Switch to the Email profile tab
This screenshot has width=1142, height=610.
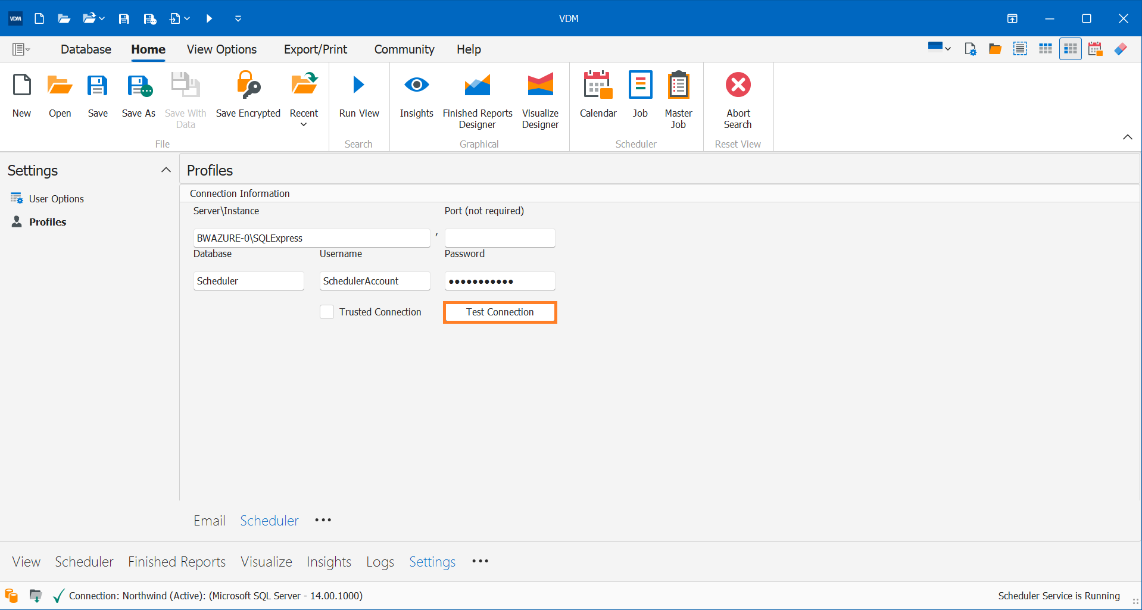pos(210,521)
